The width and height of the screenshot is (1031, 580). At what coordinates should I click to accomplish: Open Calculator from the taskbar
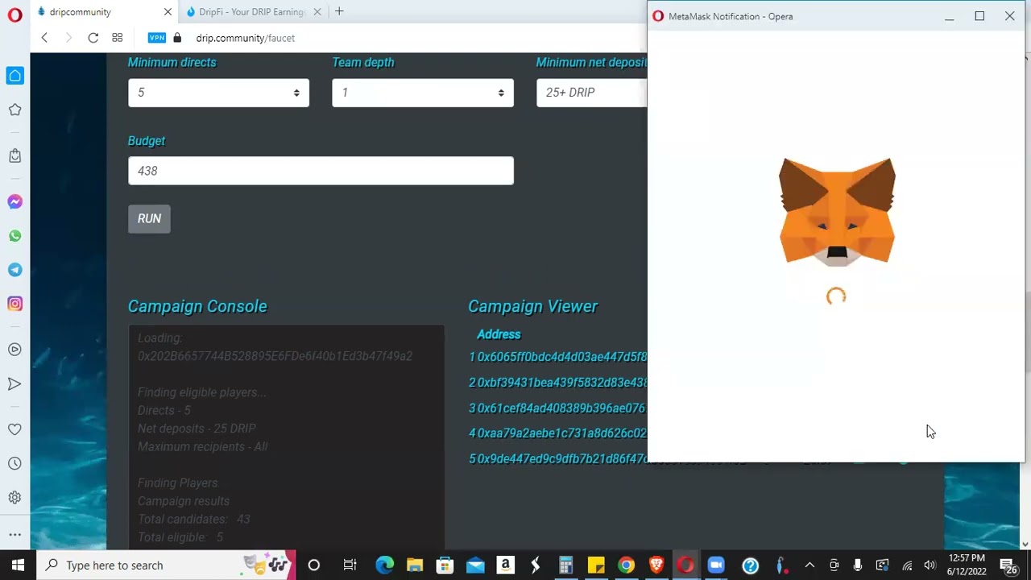(565, 565)
